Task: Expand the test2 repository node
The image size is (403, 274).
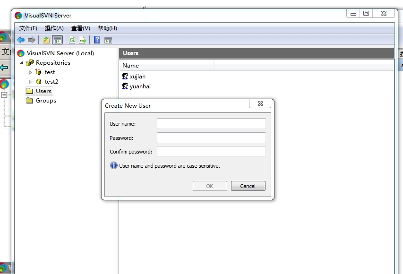Action: [x=30, y=82]
